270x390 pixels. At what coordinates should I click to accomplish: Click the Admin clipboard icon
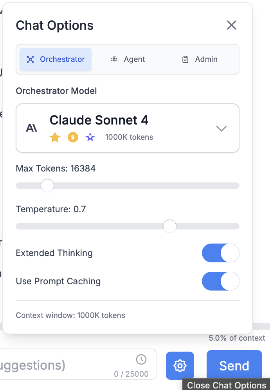185,60
